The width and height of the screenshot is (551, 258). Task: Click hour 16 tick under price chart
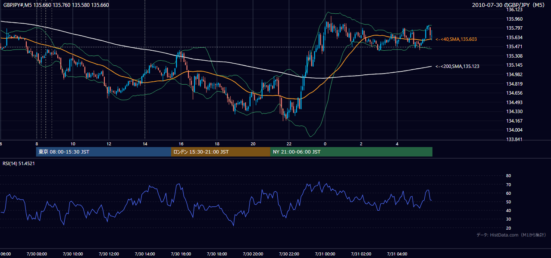181,144
